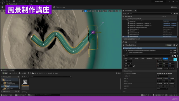Collapse the WaterBodyComponent tree node
This screenshot has width=179, height=101.
(x=125, y=50)
